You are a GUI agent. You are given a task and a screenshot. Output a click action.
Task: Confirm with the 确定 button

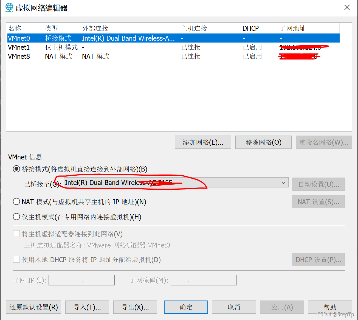(x=186, y=307)
